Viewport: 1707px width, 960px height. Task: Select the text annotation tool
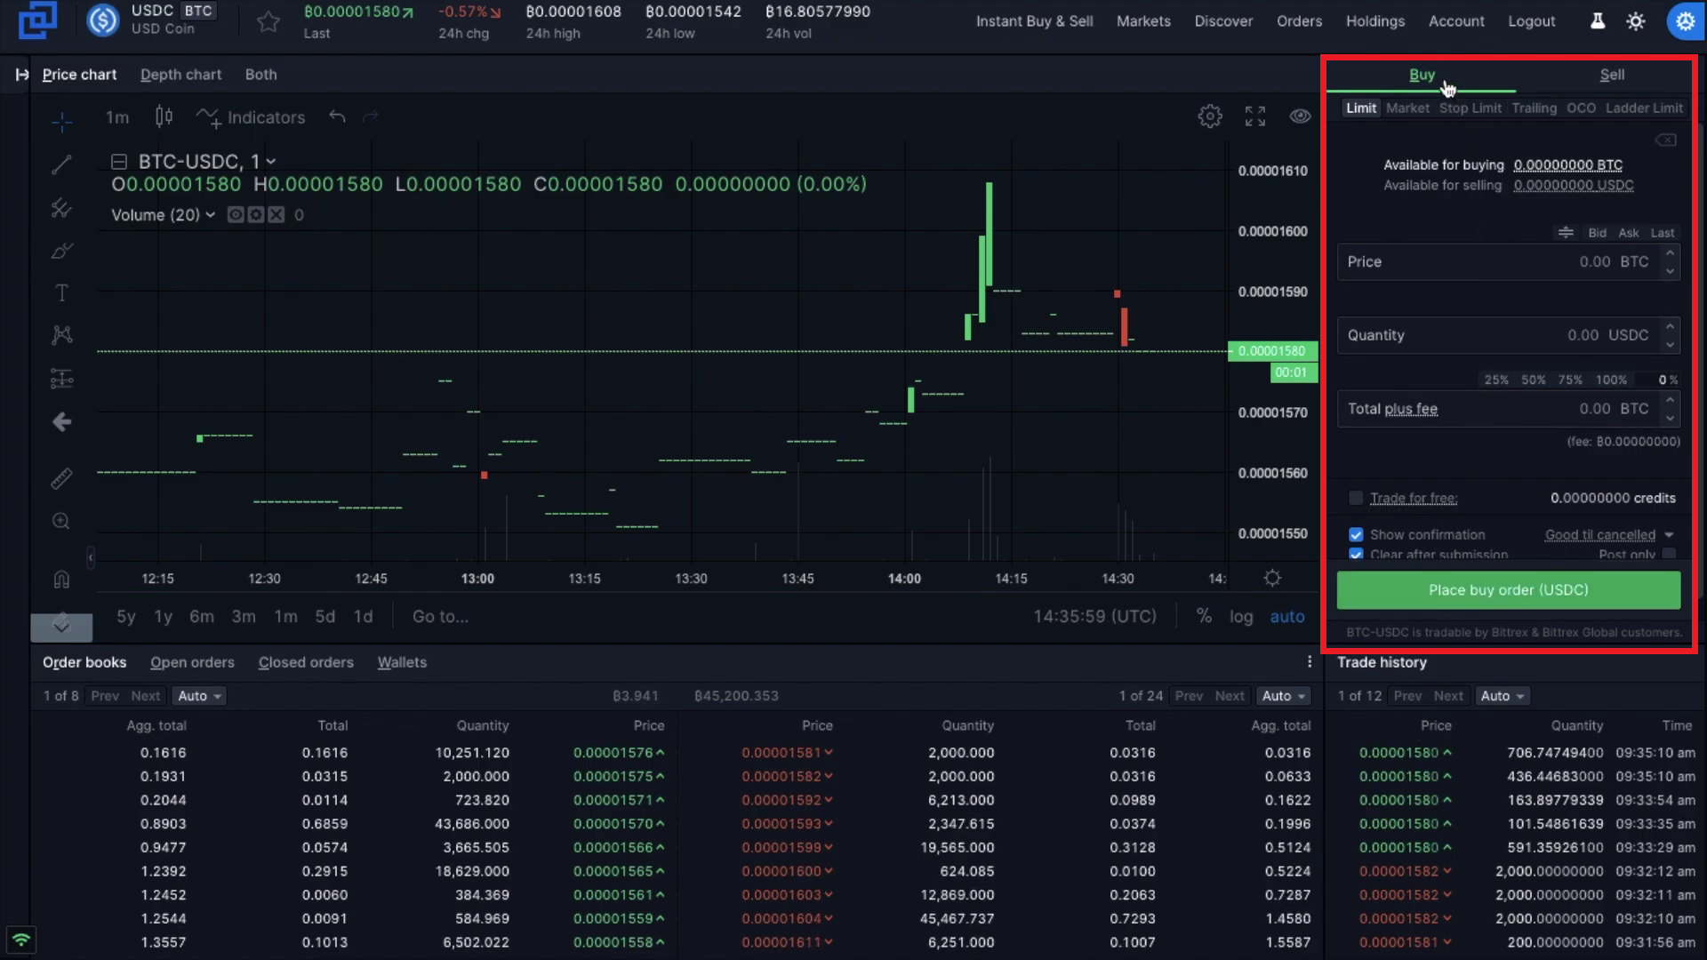click(61, 292)
